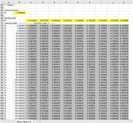Click correction value 0.013080
Viewport: 133px width, 123px height.
click(31, 113)
